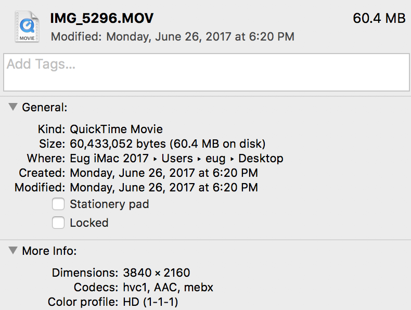Click the QuickTime movie file icon

[27, 27]
